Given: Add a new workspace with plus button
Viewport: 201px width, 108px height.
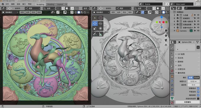Looking at the screenshot, I should point(66,4).
